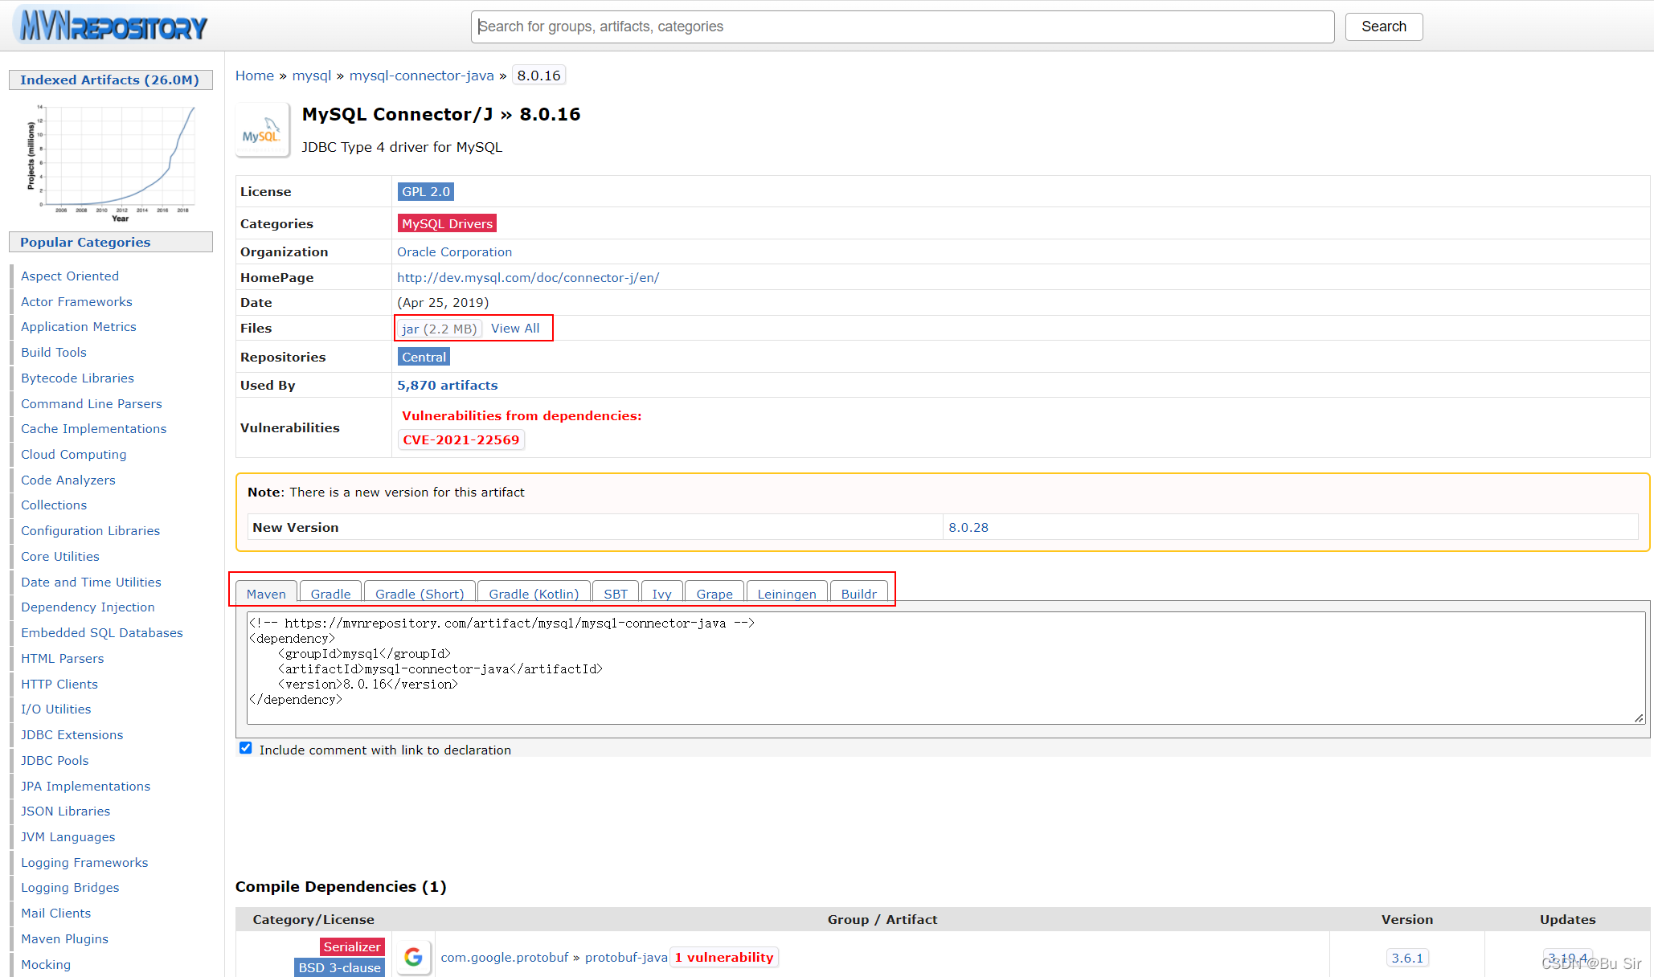Click the Search button icon
This screenshot has height=977, width=1654.
click(1384, 26)
